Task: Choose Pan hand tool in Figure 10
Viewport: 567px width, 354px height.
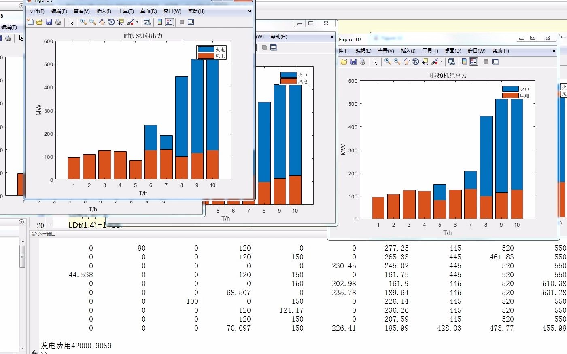Action: pos(406,61)
